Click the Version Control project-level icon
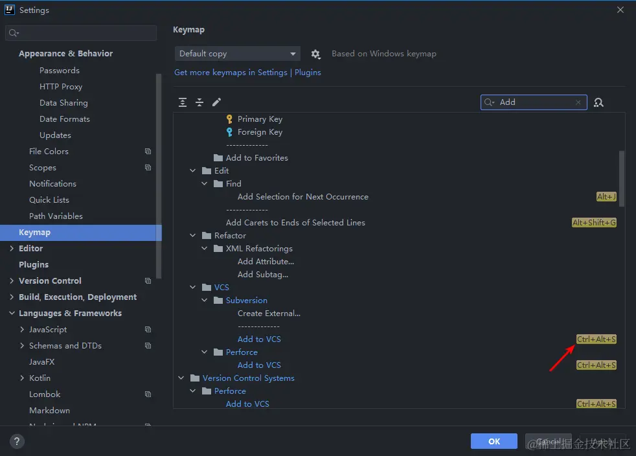The width and height of the screenshot is (636, 456). (148, 280)
